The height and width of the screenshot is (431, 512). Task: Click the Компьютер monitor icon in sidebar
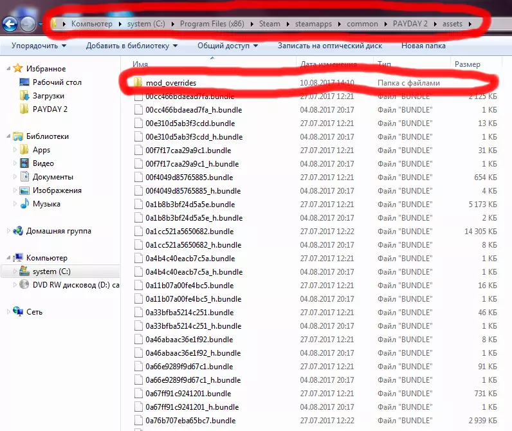(x=18, y=257)
